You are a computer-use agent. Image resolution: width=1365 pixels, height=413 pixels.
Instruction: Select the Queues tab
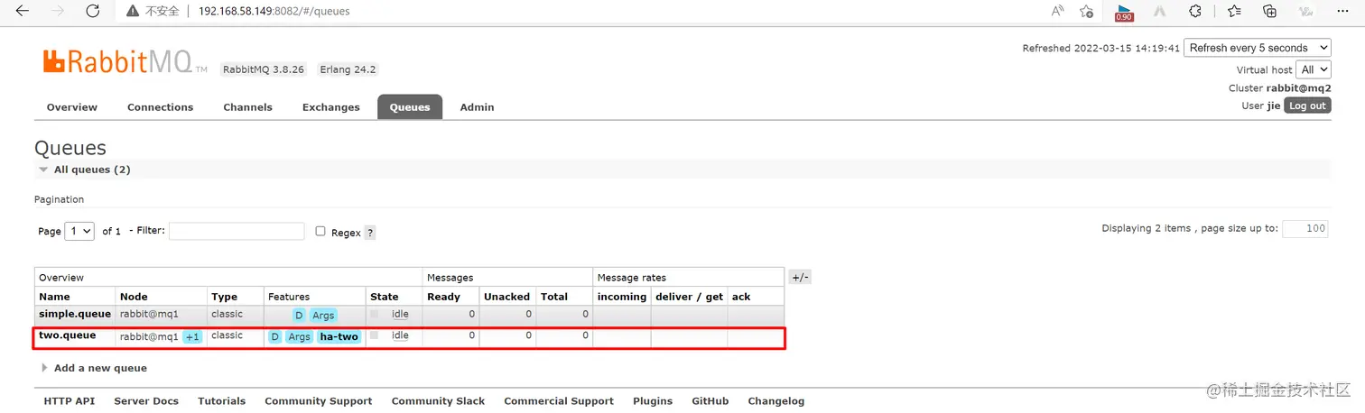410,107
